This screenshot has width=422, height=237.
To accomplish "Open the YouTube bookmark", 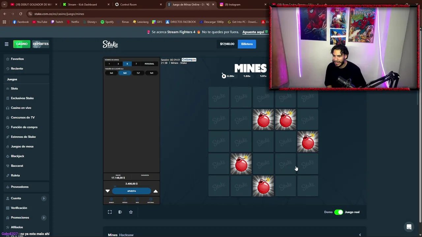I will tap(40, 22).
